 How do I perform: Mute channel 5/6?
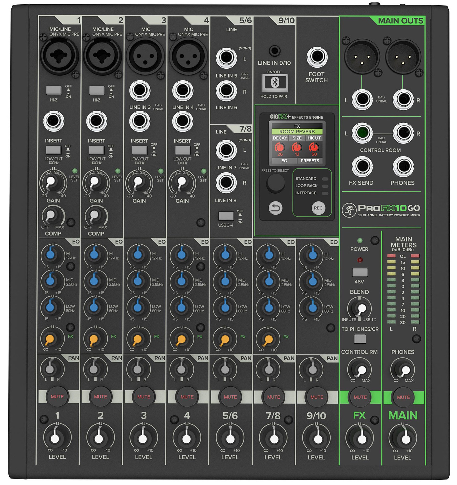point(230,397)
